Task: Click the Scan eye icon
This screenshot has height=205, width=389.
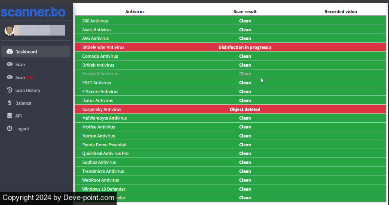Action: click(x=10, y=65)
